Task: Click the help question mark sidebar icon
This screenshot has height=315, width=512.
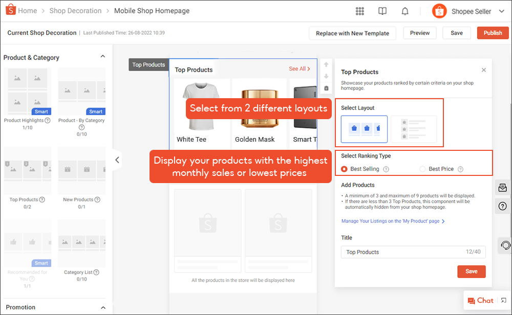Action: click(503, 206)
